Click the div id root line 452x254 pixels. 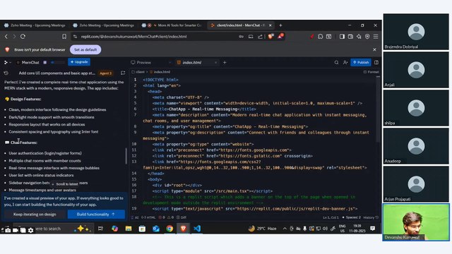pyautogui.click(x=177, y=185)
